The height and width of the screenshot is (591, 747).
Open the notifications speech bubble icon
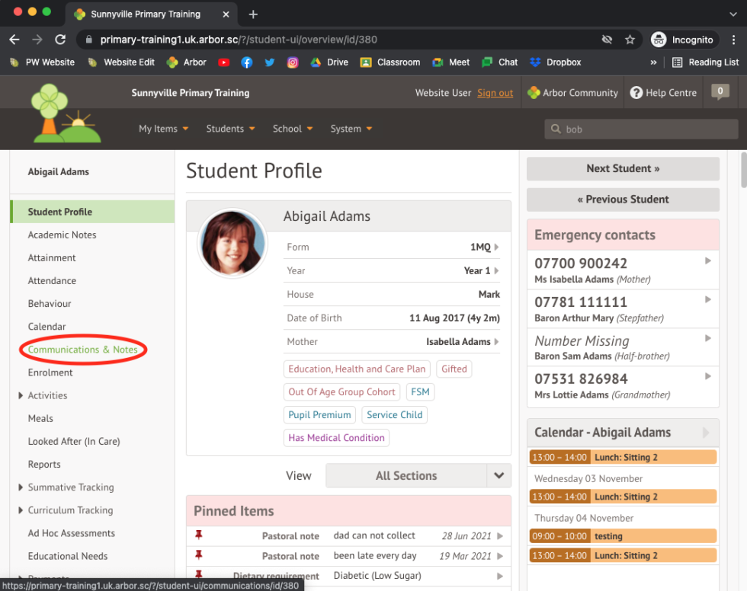[720, 92]
